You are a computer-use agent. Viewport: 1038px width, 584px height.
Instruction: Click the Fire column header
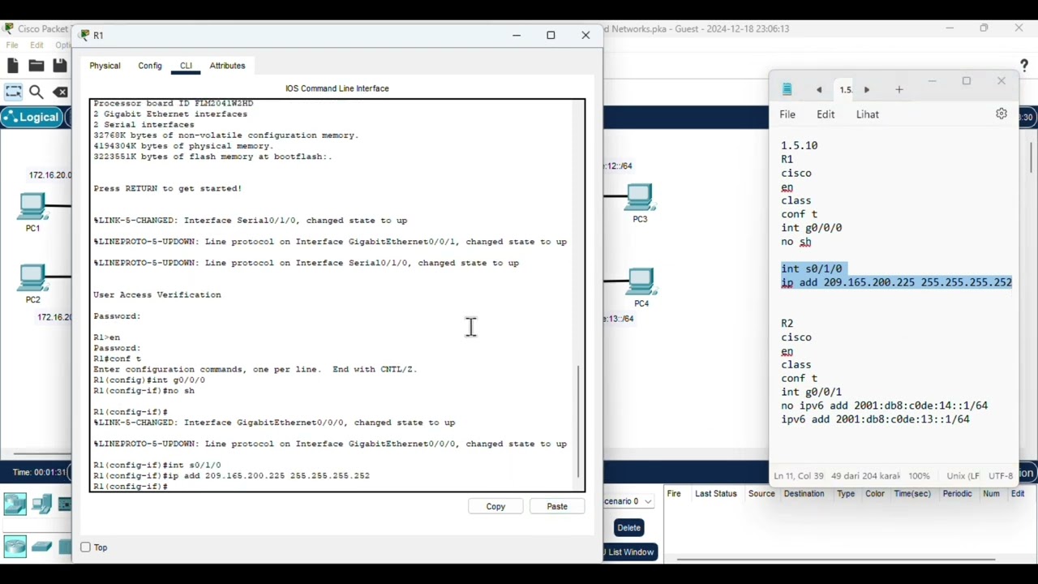(674, 493)
